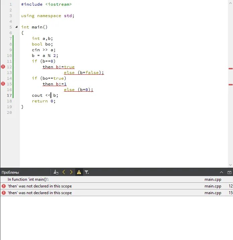
Task: Click the editor scrollbar down arrow
Action: 230,165
